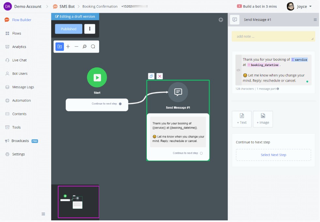Click the DA account avatar
320x222 pixels.
(8, 6)
